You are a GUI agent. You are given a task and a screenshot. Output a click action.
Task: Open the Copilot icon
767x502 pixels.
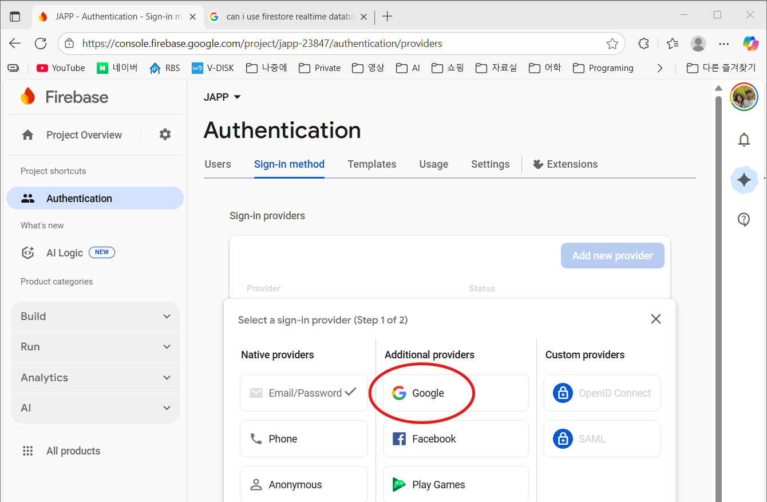751,44
